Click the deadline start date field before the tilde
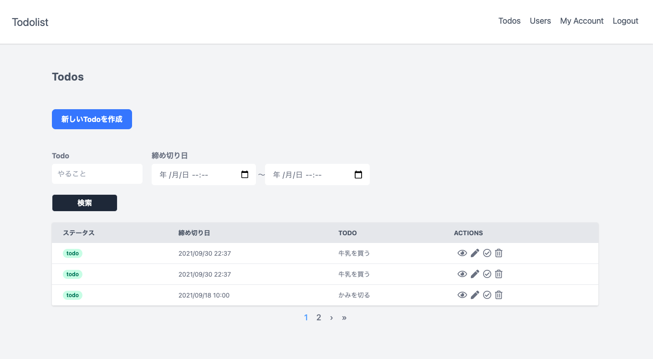 (204, 175)
